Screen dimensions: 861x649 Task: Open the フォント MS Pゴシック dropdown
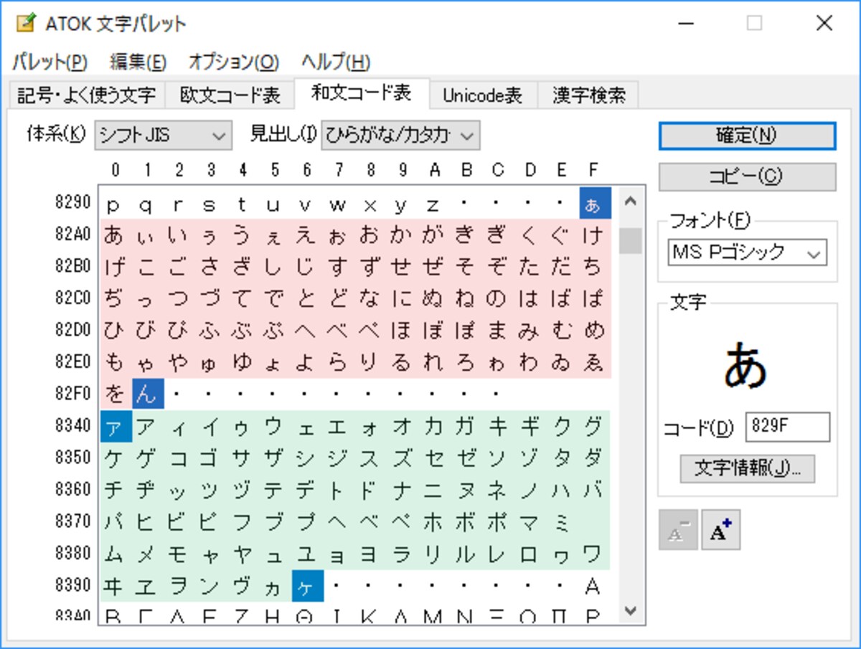[x=747, y=252]
